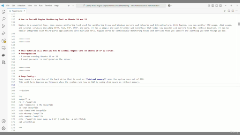Screen dimensions: 240x135
Task: Click the 'sudo chmod 600 /swapfile' line
Action: click(33, 111)
